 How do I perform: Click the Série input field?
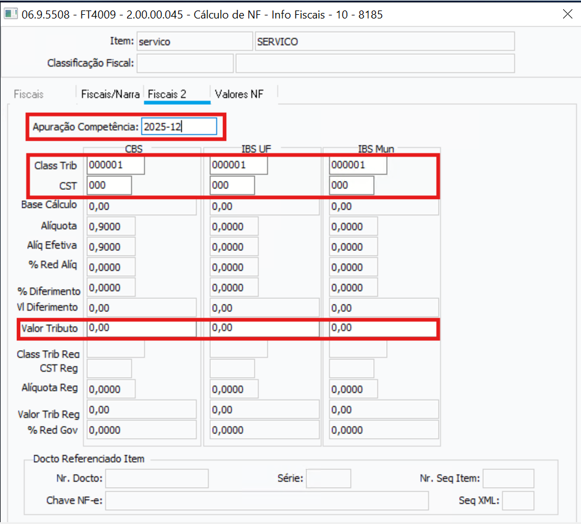(x=328, y=478)
